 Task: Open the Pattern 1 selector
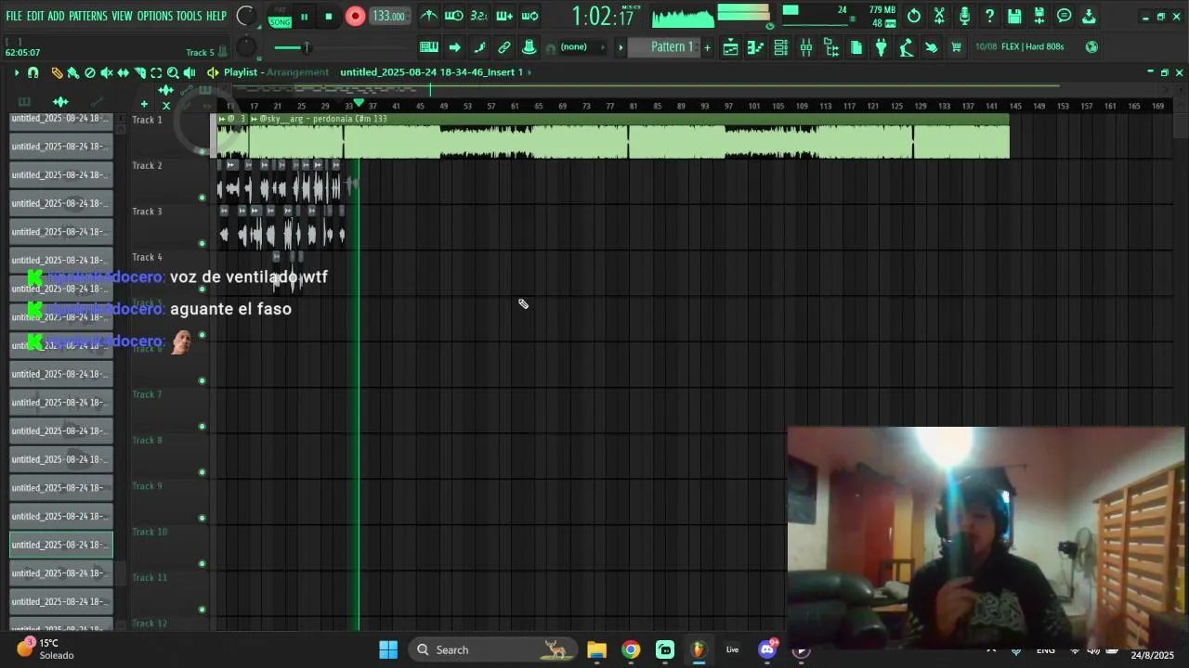[664, 47]
